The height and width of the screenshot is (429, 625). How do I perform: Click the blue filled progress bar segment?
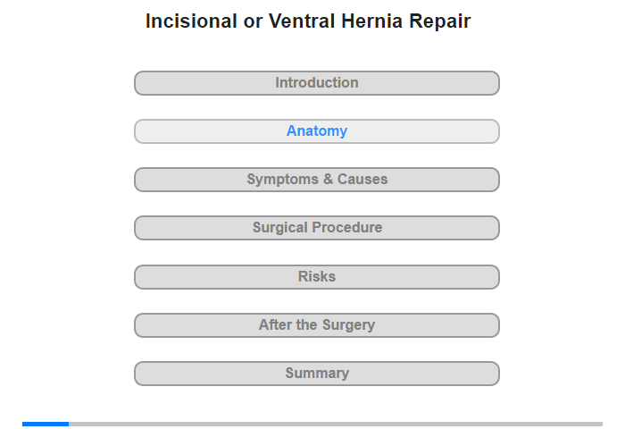(46, 424)
